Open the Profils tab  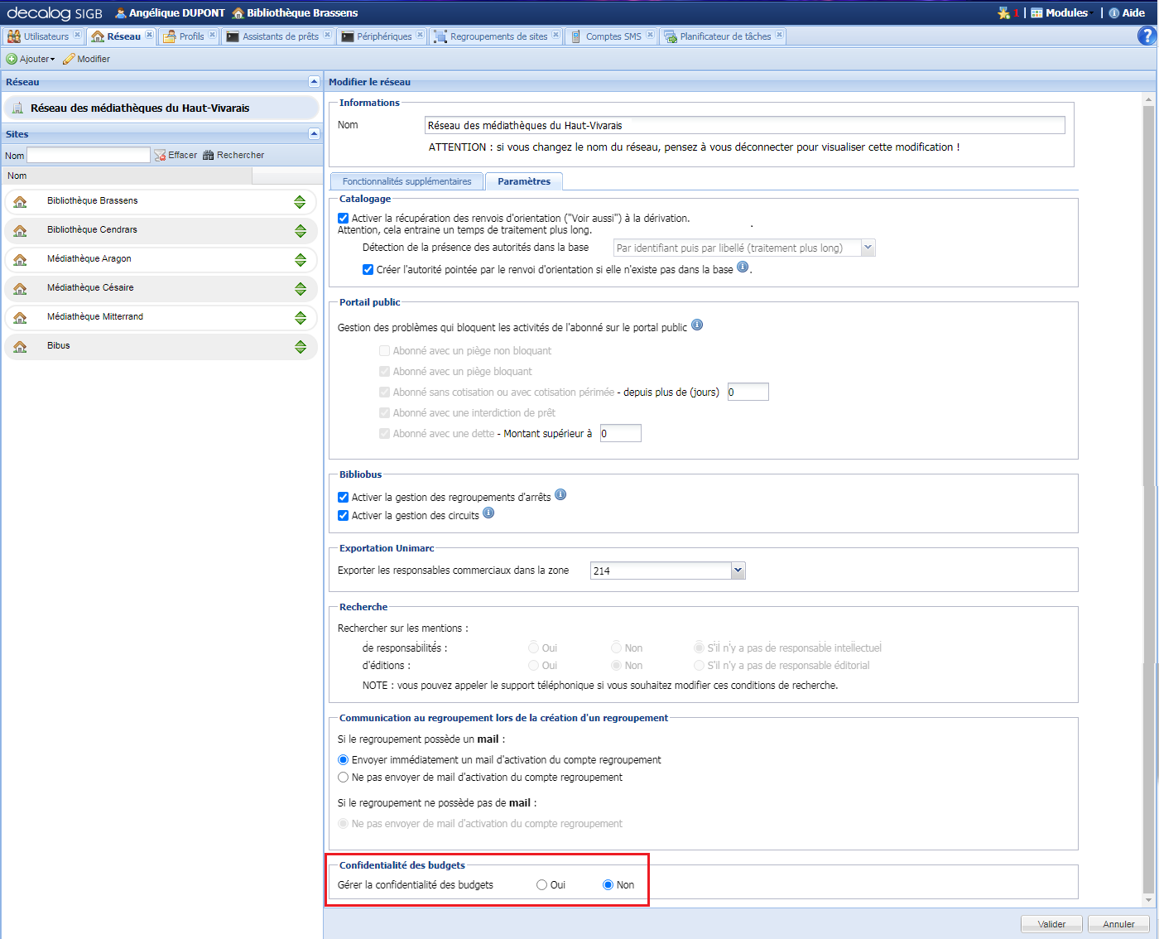[190, 36]
